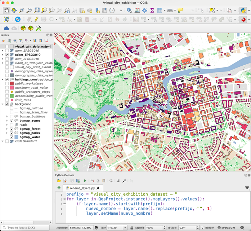Open script file in Python editor
Image resolution: width=251 pixels, height=231 pixels.
click(x=59, y=181)
